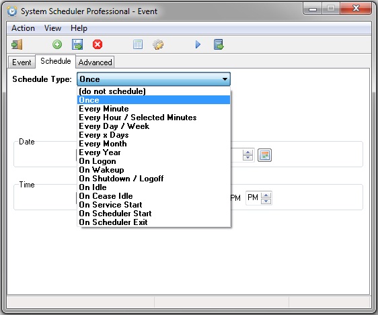The image size is (378, 315).
Task: Choose On Scheduler Start trigger
Action: point(154,214)
